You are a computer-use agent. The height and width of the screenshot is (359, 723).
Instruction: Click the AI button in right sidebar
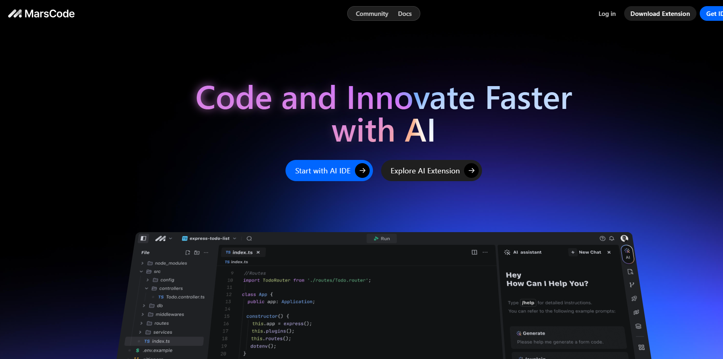627,254
